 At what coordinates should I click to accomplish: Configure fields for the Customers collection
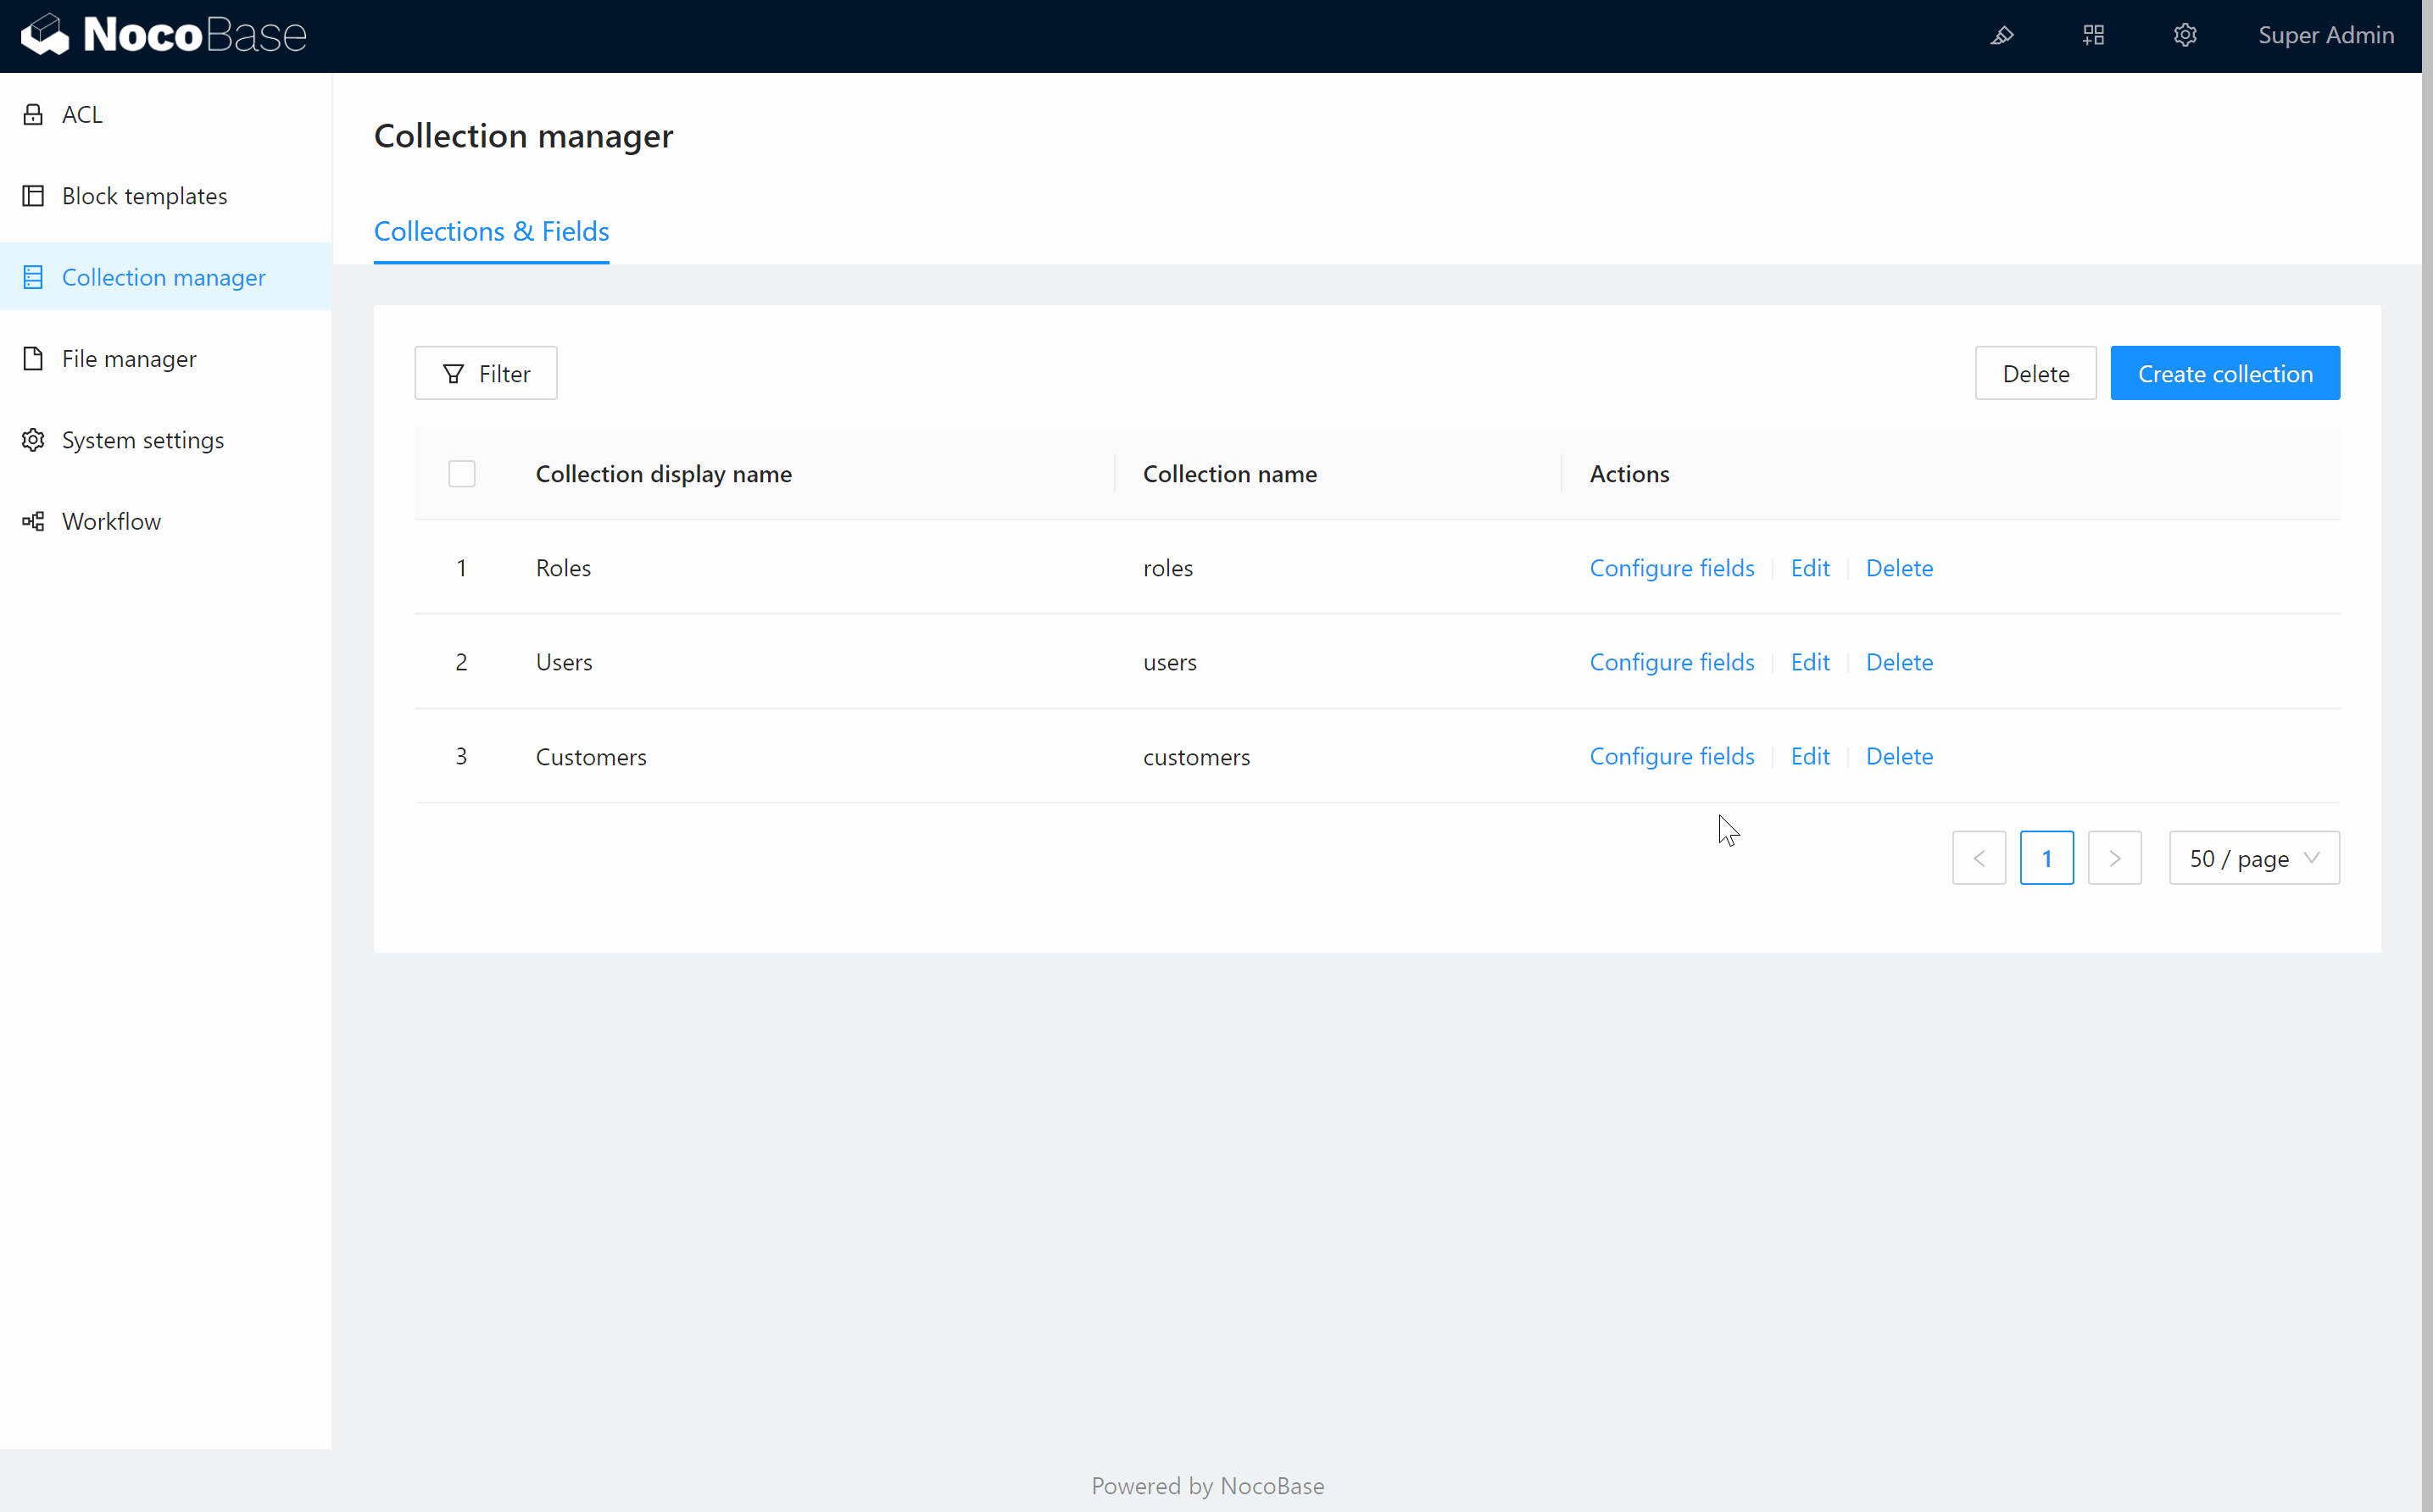coord(1671,756)
